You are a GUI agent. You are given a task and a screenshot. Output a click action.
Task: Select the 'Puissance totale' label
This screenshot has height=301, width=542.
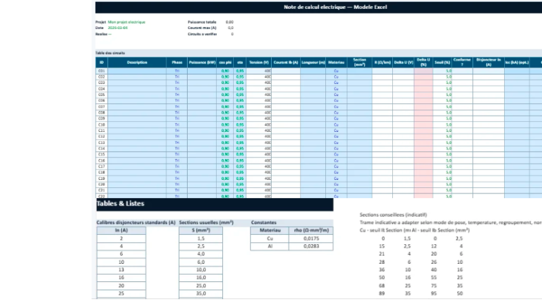click(x=202, y=22)
